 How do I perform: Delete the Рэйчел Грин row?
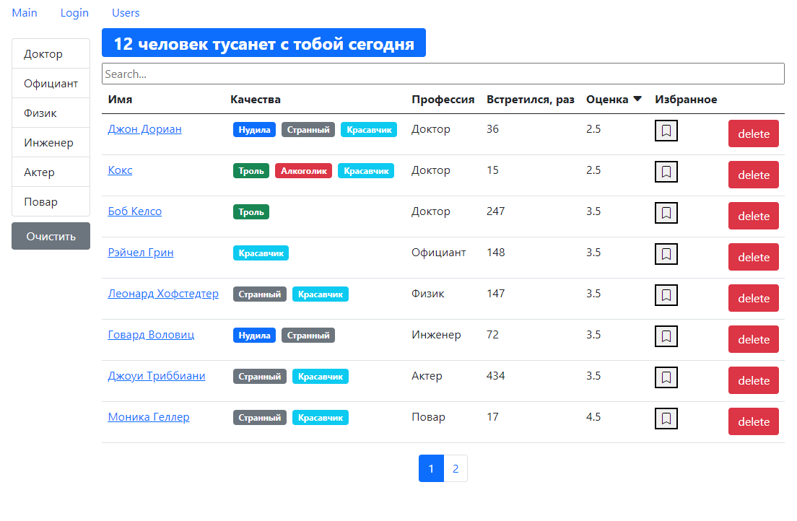click(x=753, y=257)
